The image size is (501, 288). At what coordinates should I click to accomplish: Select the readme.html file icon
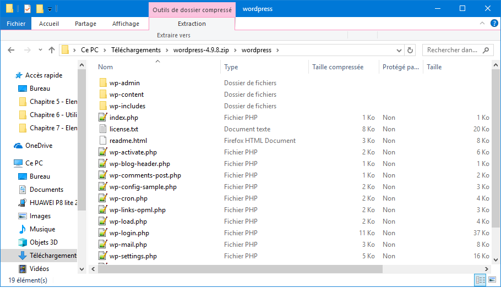pyautogui.click(x=102, y=140)
